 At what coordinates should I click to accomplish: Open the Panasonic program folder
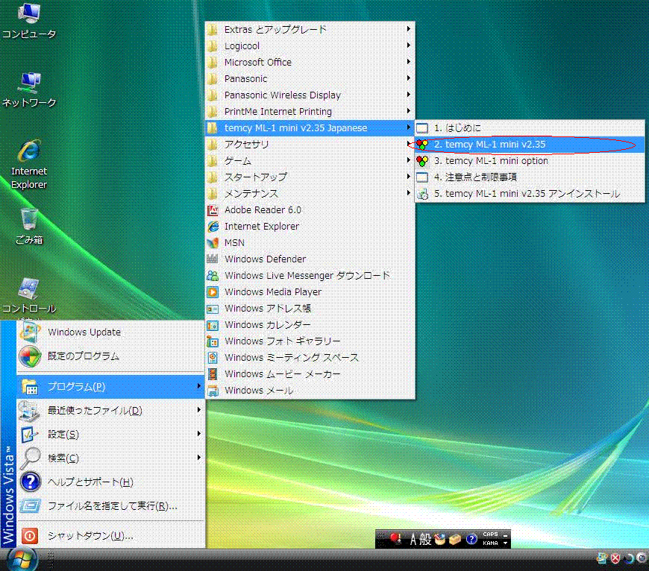pos(310,78)
